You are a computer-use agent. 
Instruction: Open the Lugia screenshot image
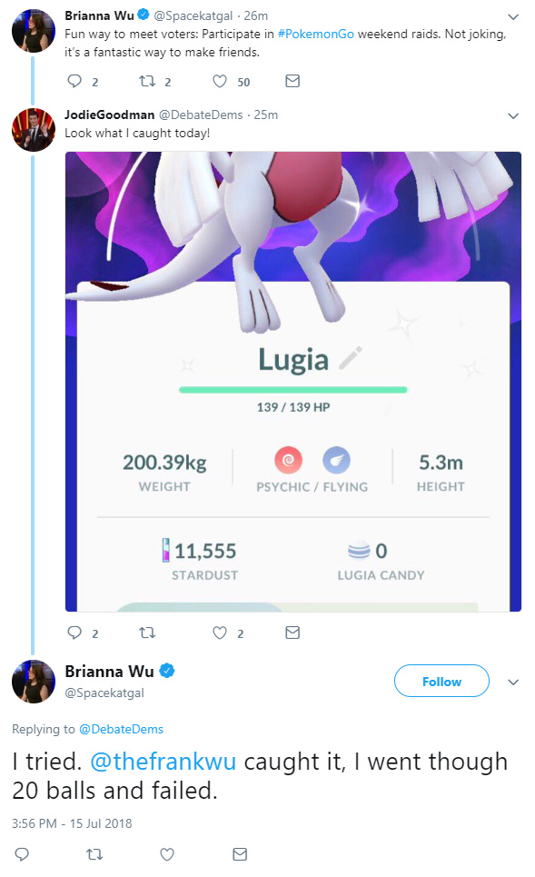coord(293,382)
